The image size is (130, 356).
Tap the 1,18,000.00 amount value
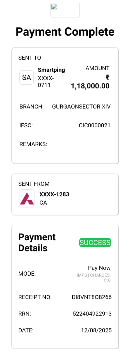point(90,86)
